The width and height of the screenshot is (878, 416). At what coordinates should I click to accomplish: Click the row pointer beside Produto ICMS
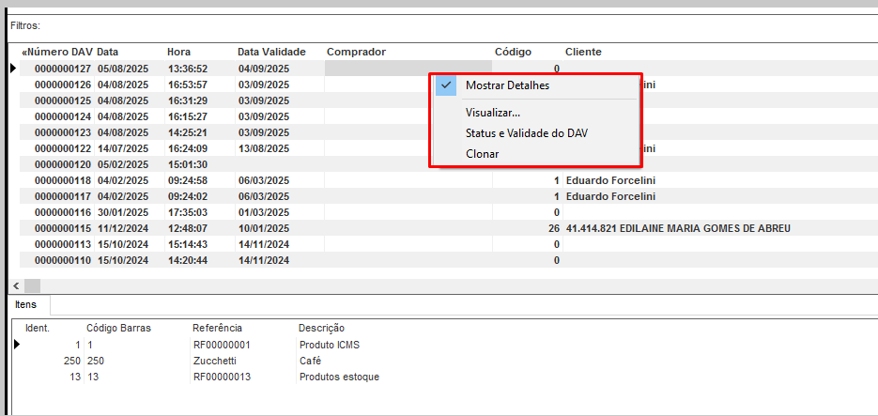tap(17, 345)
